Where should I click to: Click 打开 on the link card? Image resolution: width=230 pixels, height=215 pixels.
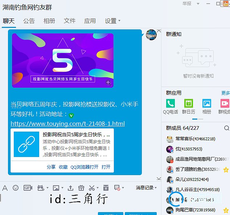(x=106, y=167)
